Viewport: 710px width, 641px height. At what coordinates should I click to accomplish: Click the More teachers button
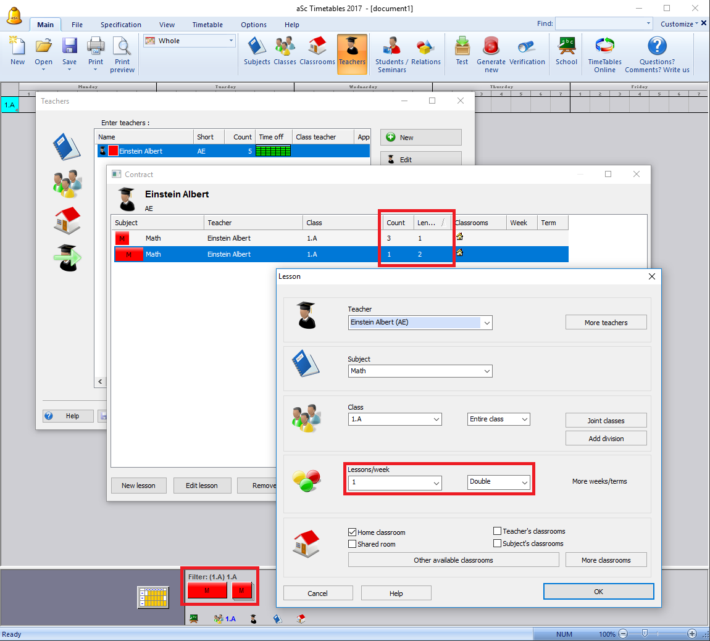[x=606, y=323]
